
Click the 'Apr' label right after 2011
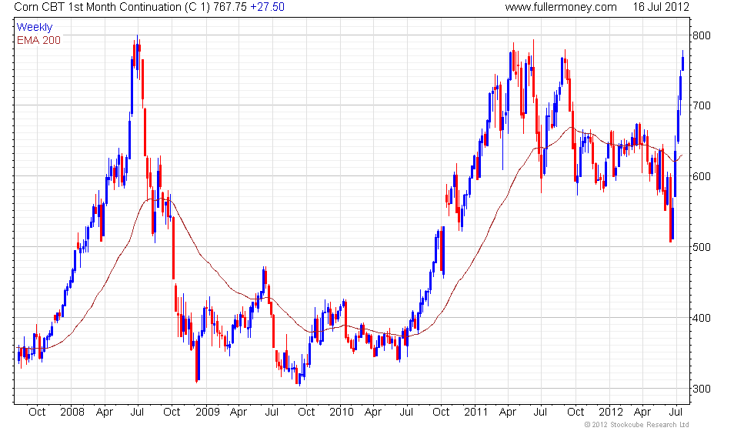508,413
